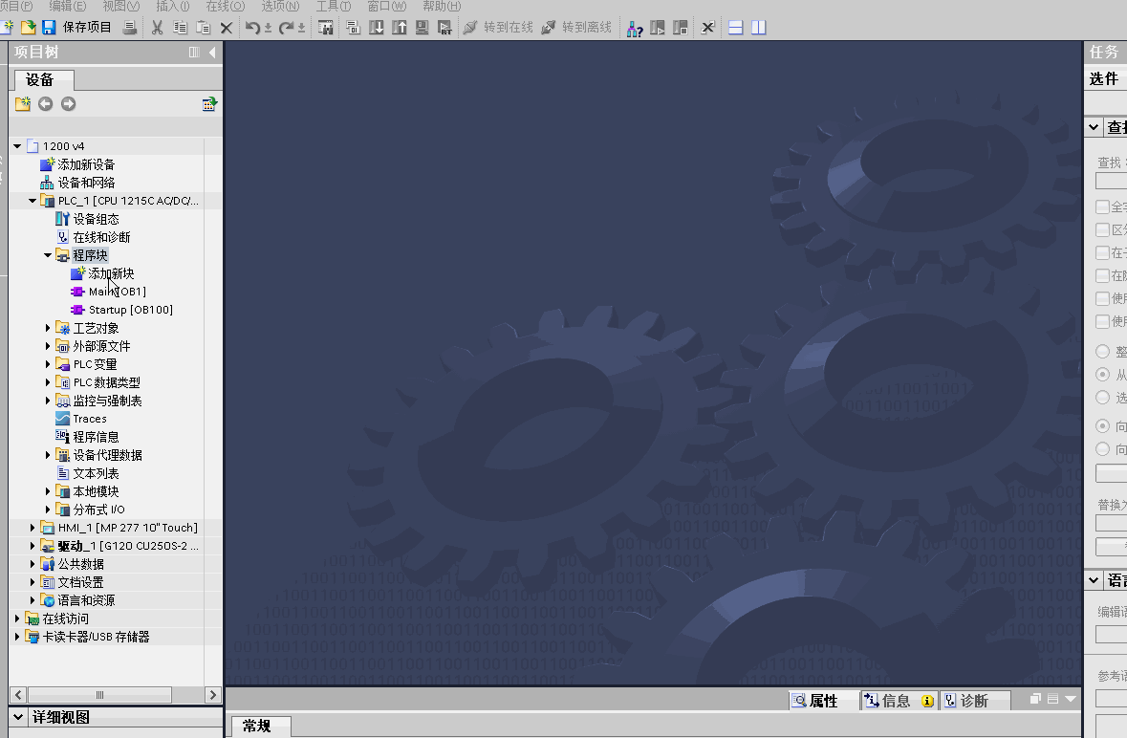This screenshot has height=738, width=1127.
Task: Click the Start CPU toolbar icon
Action: (x=657, y=28)
